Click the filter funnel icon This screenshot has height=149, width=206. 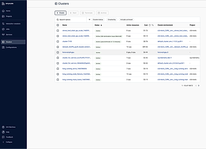(89, 19)
